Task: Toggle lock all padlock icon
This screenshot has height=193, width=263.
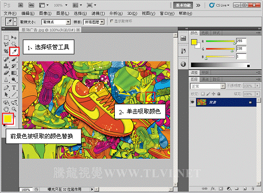Action: pos(219,94)
